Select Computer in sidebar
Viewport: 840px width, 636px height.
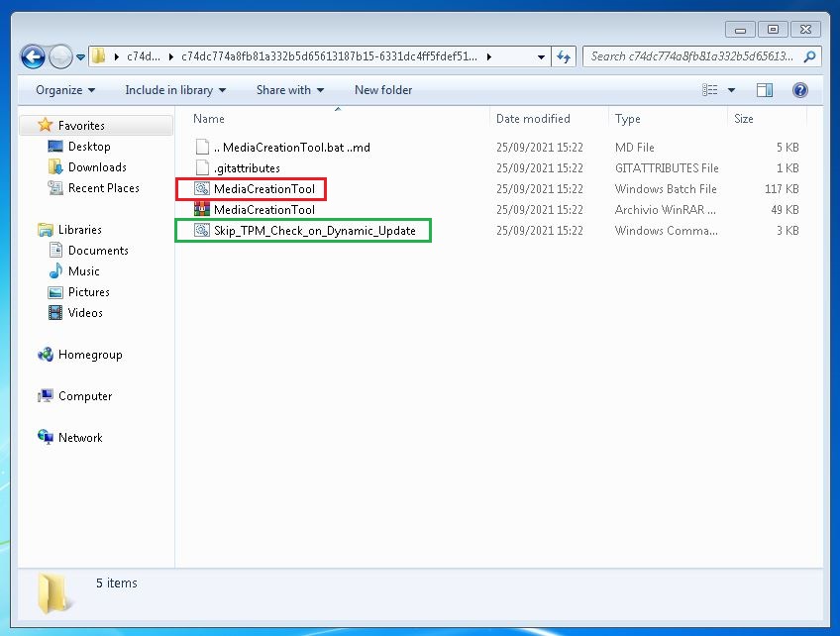tap(85, 396)
